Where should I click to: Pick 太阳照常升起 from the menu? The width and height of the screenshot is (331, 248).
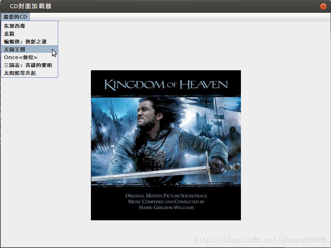30,73
